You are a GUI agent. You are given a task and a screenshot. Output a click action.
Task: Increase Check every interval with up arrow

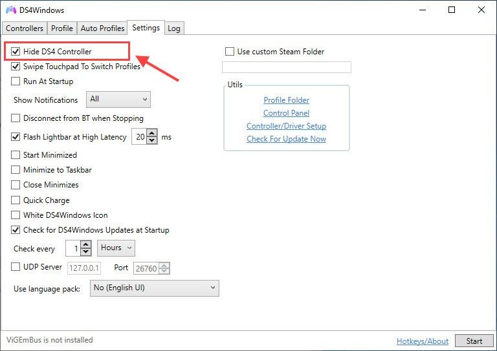pos(86,244)
